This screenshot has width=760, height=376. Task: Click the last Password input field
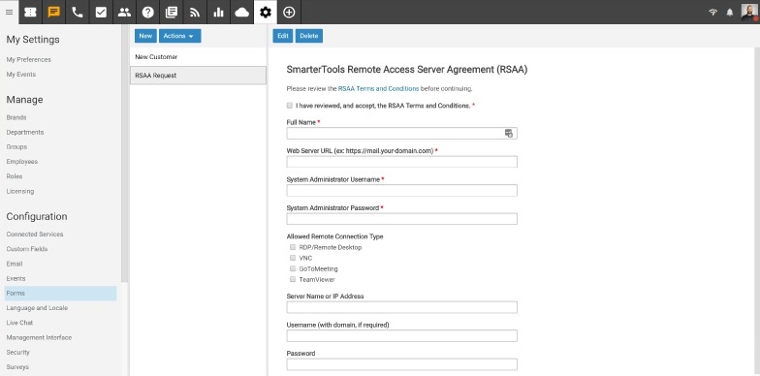pyautogui.click(x=401, y=364)
